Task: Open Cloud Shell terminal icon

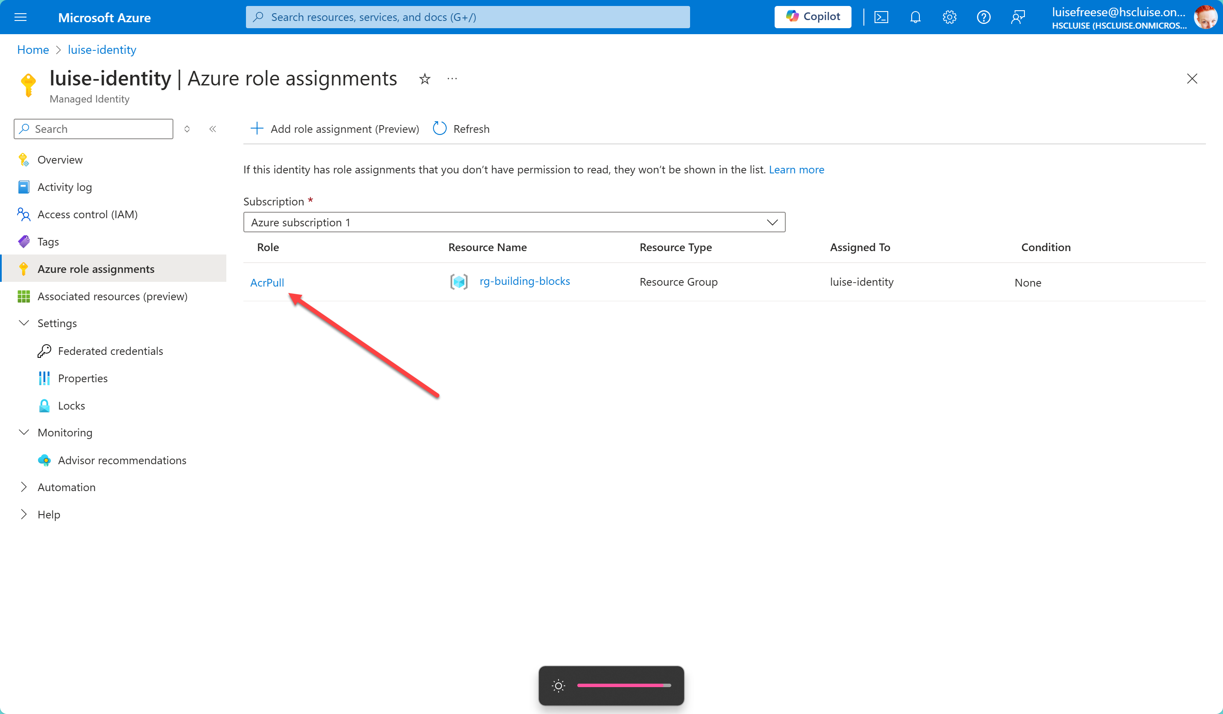Action: click(881, 17)
